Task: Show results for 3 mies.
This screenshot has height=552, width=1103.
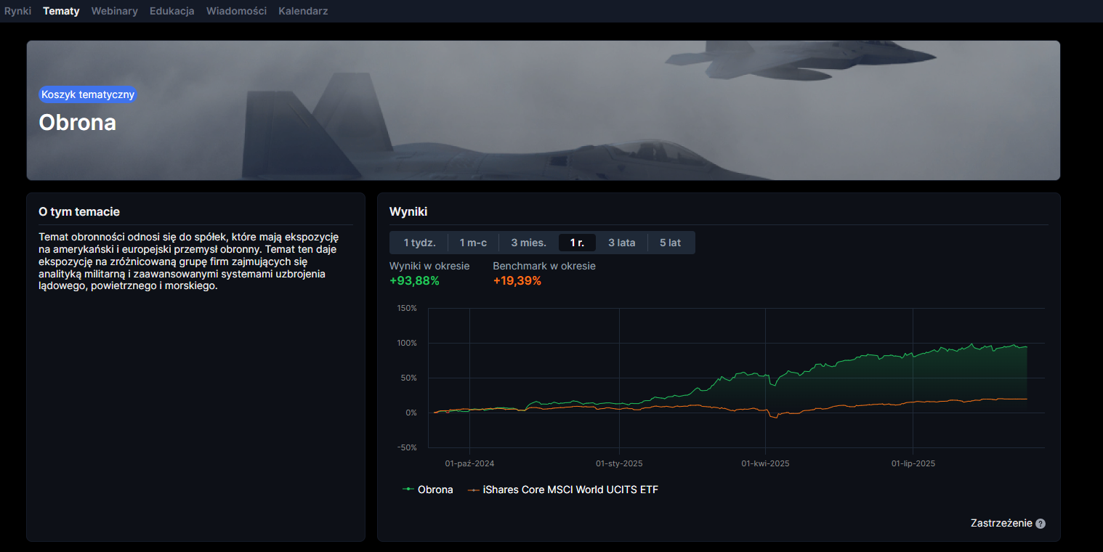Action: [528, 243]
